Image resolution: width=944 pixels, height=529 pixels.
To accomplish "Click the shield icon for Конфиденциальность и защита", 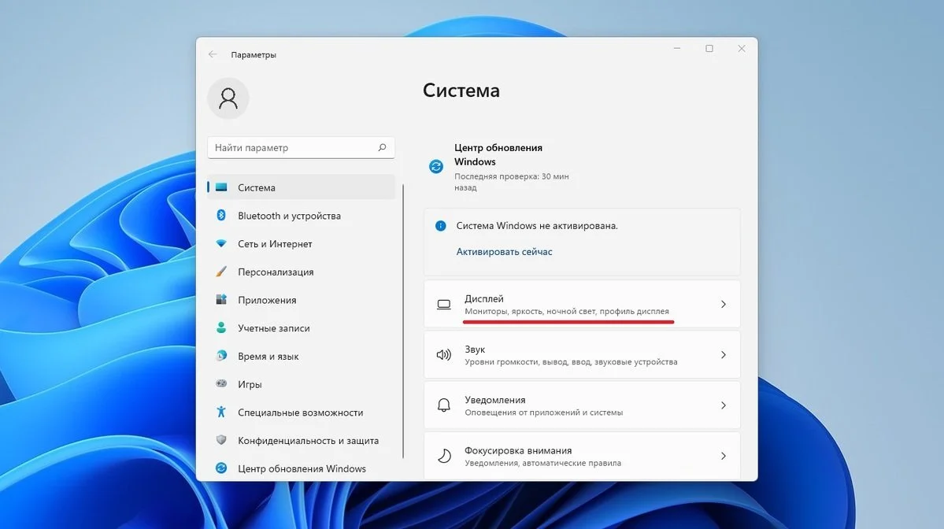I will [221, 440].
